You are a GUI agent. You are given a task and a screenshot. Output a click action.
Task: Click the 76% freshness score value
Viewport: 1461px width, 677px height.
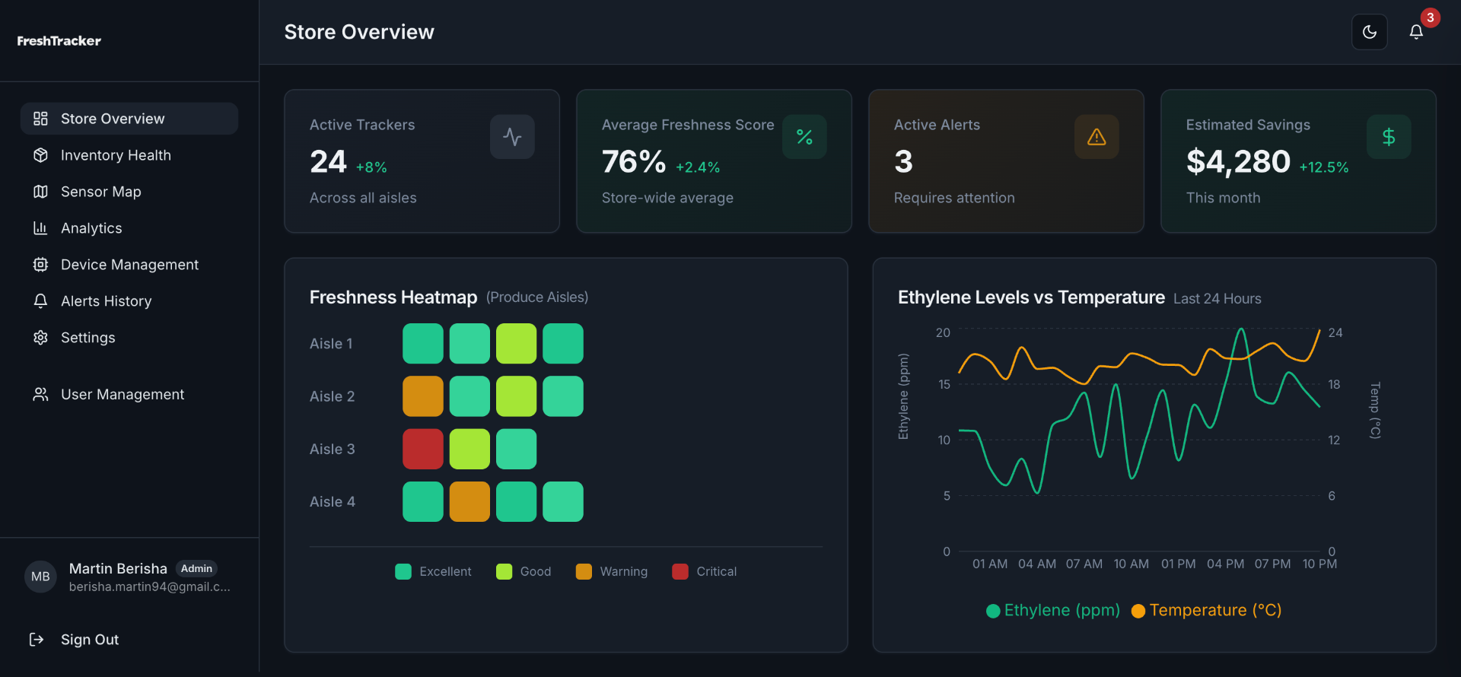(634, 162)
